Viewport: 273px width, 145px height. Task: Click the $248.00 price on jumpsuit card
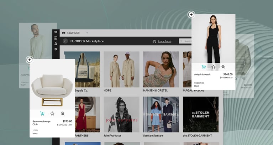click(228, 74)
